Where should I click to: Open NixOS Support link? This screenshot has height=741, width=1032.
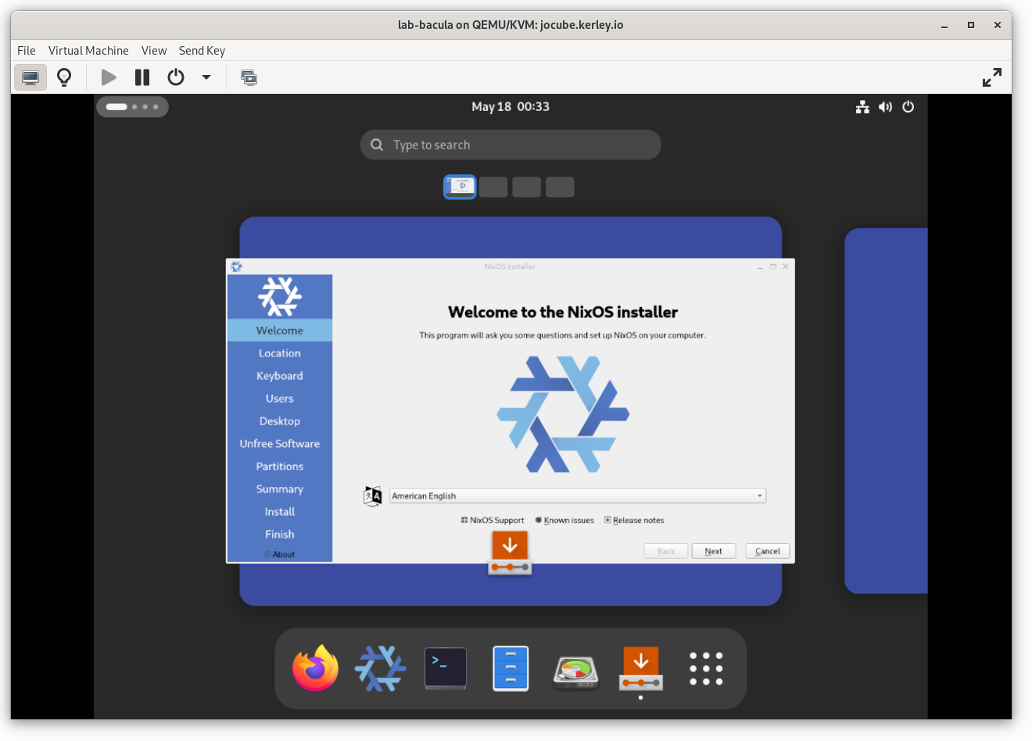(x=493, y=521)
